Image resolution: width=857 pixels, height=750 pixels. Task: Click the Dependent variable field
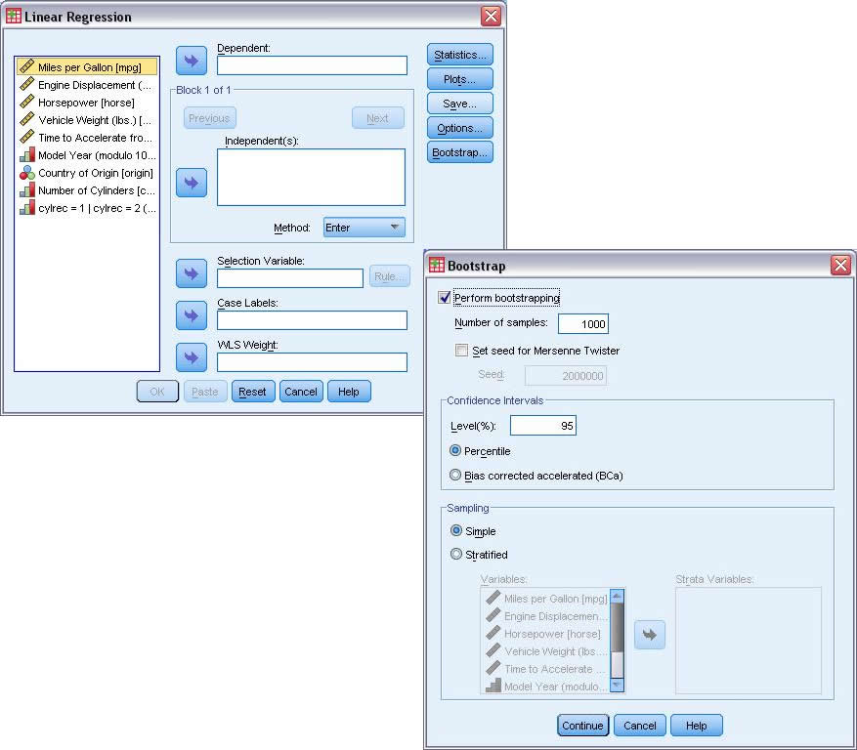tap(312, 65)
